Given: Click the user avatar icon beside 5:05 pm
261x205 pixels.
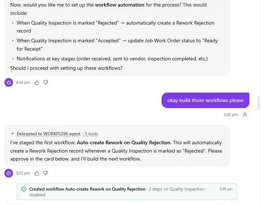Looking at the screenshot, I should [x=245, y=115].
